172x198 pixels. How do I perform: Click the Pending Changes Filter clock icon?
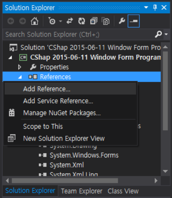[x=52, y=21]
